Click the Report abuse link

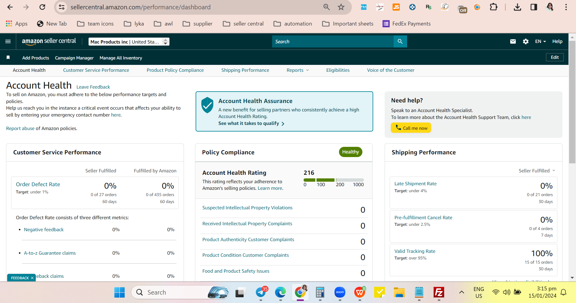[20, 129]
